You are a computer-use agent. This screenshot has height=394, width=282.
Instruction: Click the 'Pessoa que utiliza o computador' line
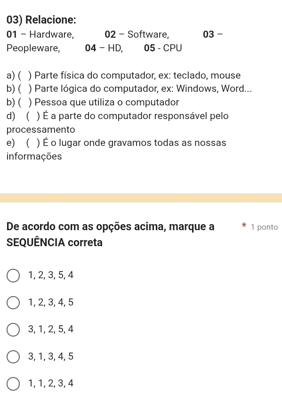(93, 102)
